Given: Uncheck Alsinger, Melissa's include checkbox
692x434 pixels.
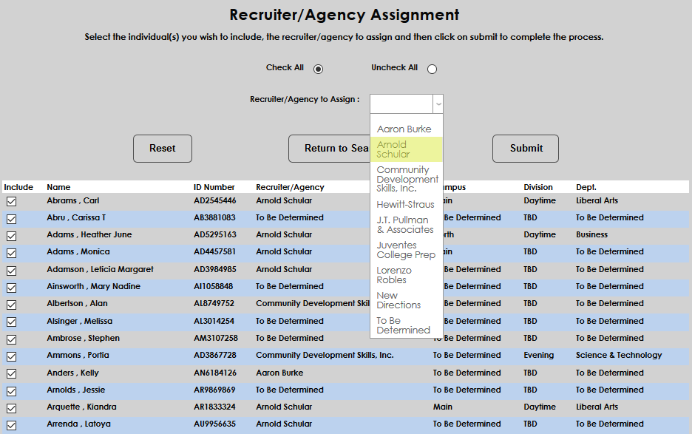Looking at the screenshot, I should point(11,321).
